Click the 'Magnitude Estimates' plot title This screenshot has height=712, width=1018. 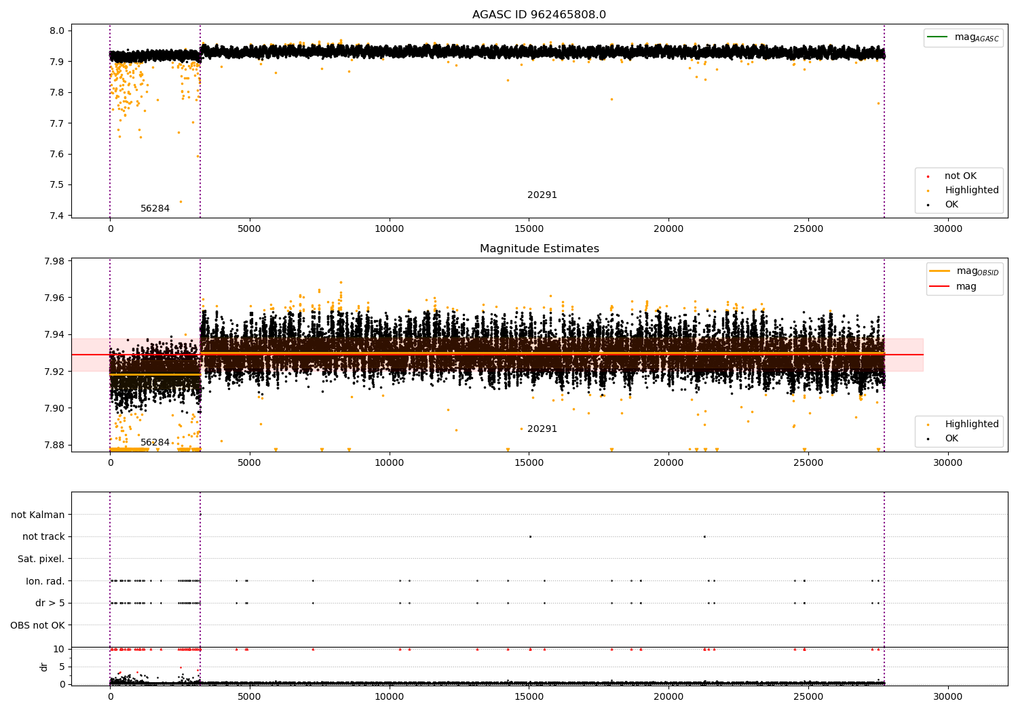tap(539, 249)
